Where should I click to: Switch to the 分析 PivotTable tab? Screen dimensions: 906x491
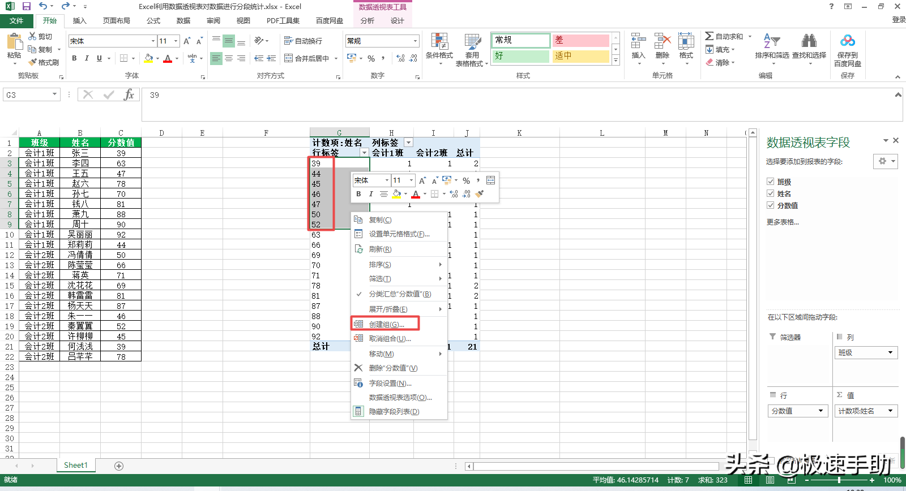pyautogui.click(x=367, y=20)
